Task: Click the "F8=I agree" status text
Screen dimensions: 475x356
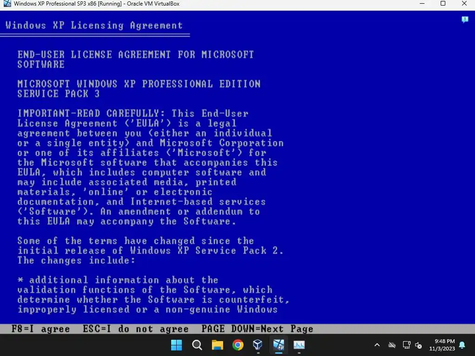Action: pos(41,329)
